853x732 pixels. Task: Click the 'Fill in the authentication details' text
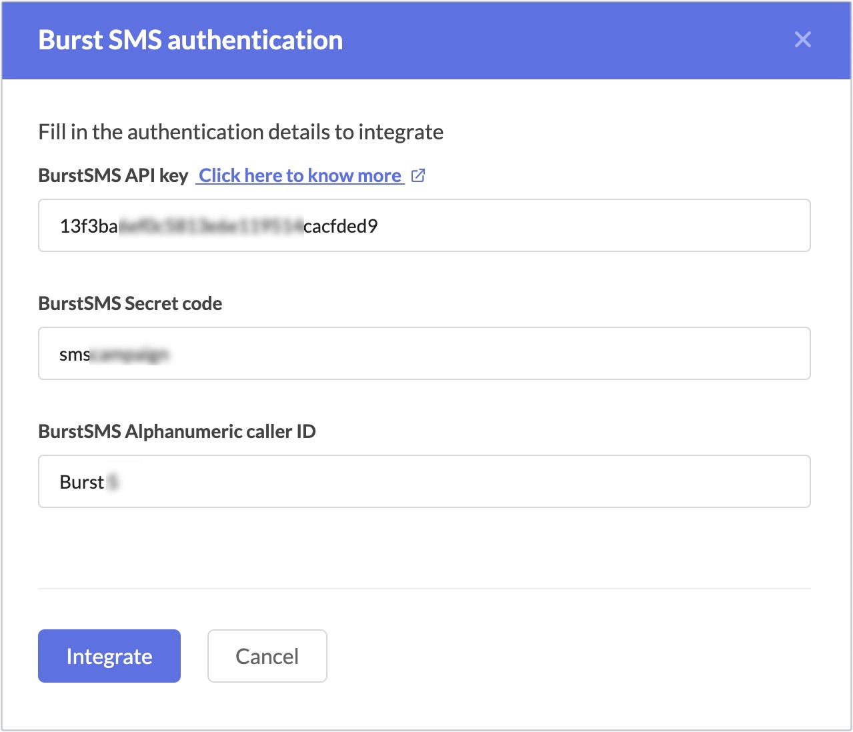(x=241, y=132)
